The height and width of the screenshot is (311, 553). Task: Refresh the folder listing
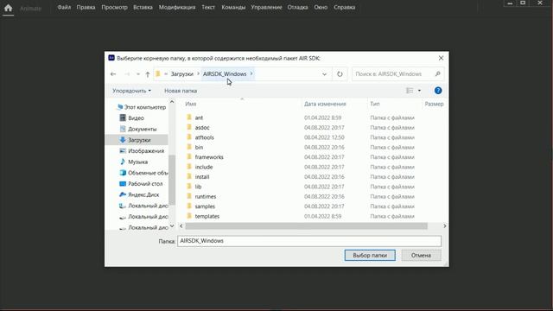click(340, 74)
